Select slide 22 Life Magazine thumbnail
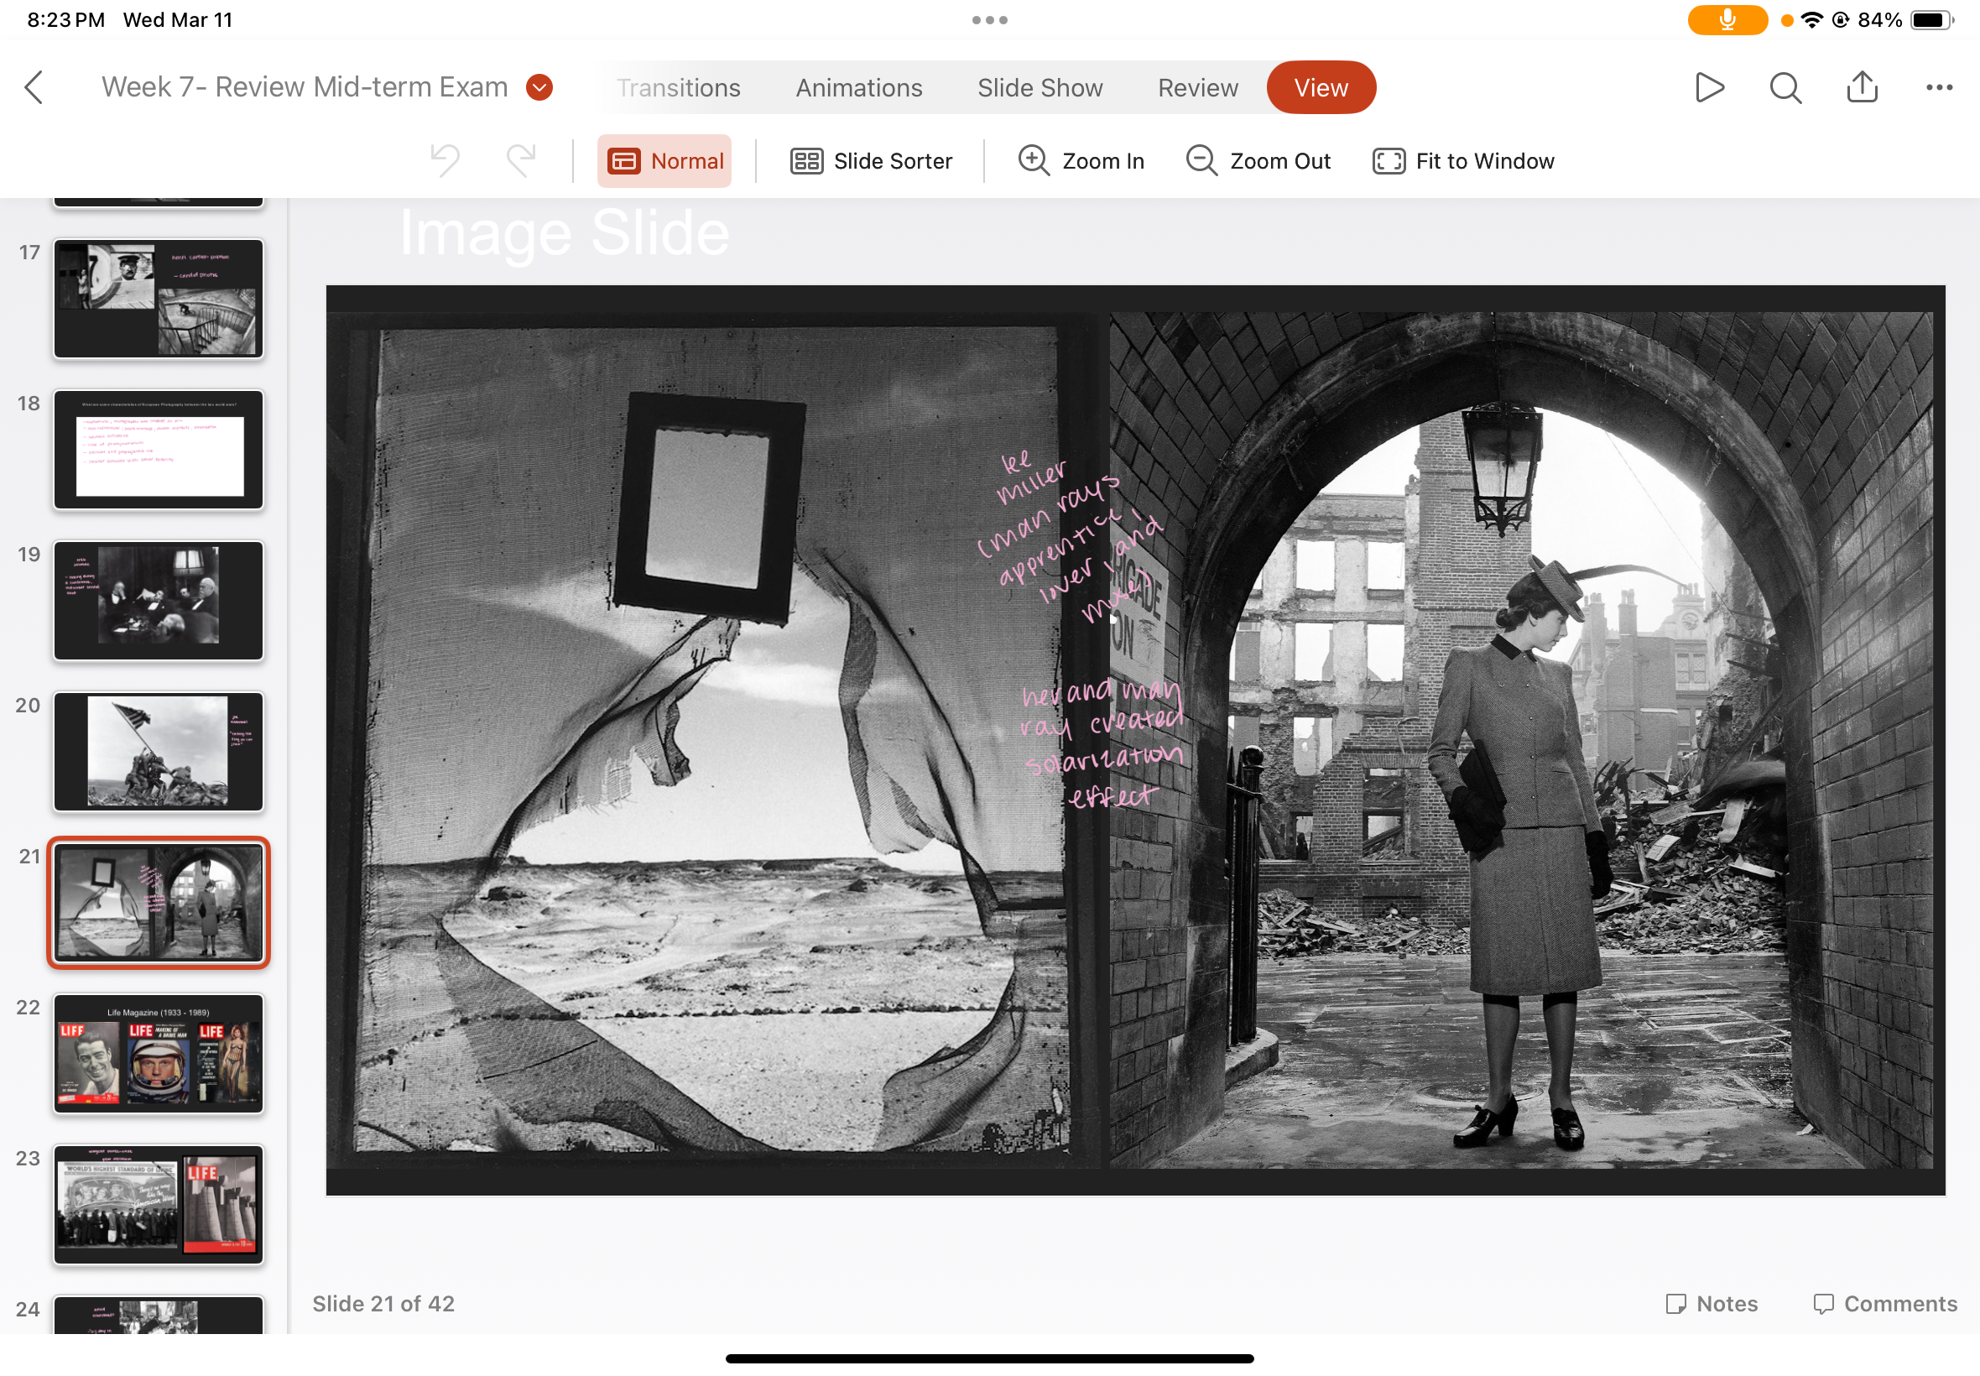The width and height of the screenshot is (1980, 1376). pos(159,1053)
